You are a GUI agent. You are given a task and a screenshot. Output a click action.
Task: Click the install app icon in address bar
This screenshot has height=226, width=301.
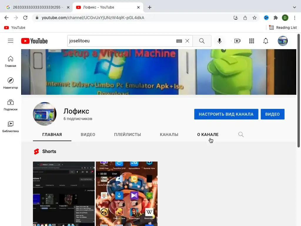click(x=235, y=18)
